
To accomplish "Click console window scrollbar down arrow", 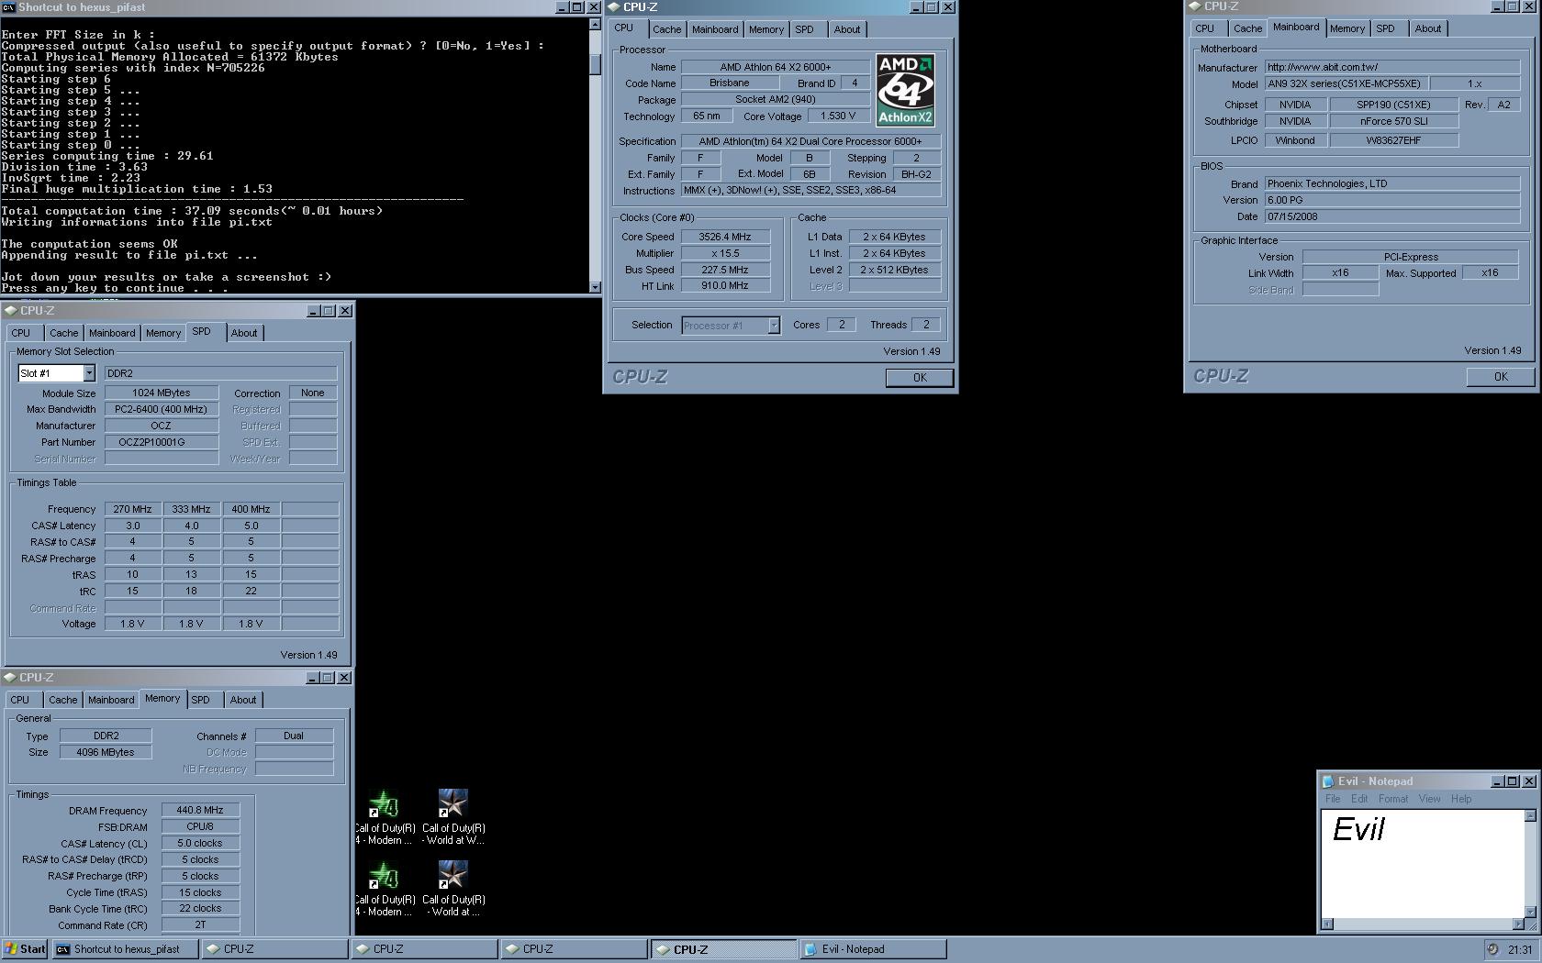I will 595,287.
